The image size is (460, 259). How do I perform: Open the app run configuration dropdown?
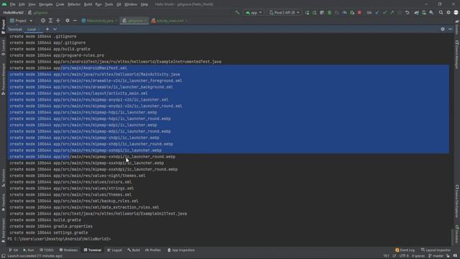pos(254,13)
